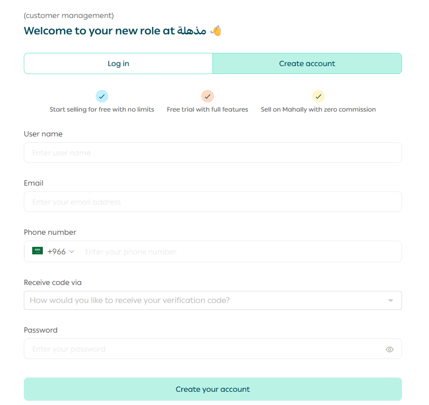Click into the Email address field

click(x=212, y=202)
